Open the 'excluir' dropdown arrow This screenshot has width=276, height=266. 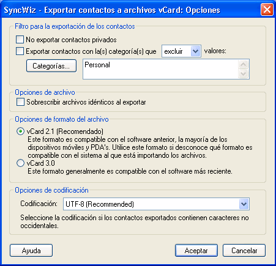(196, 51)
